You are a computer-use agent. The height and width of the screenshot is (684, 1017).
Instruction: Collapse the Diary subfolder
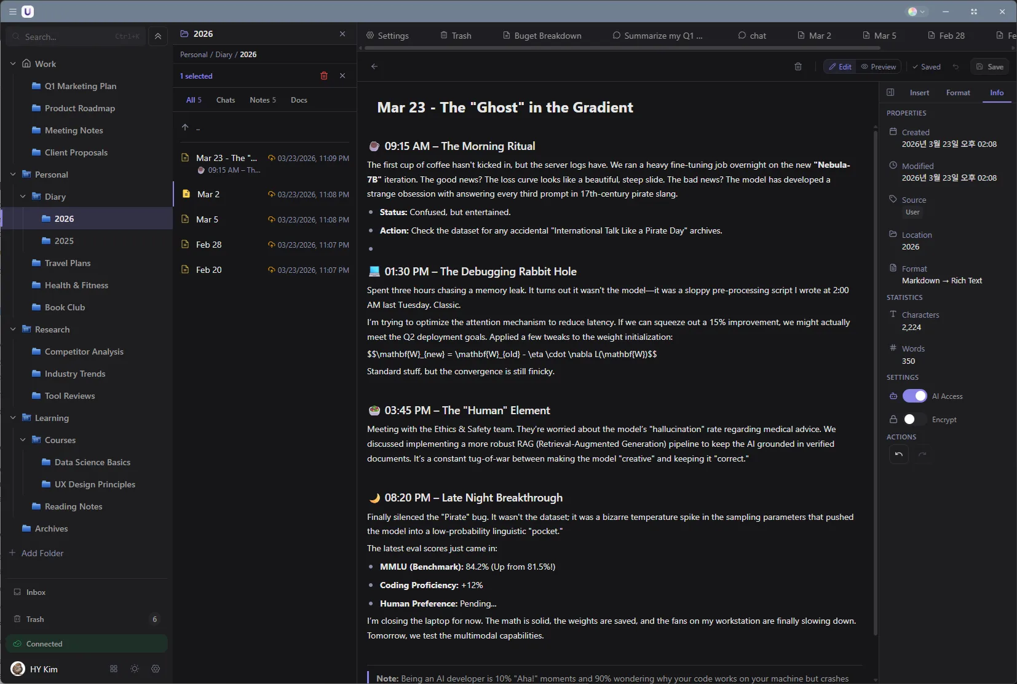click(x=23, y=196)
